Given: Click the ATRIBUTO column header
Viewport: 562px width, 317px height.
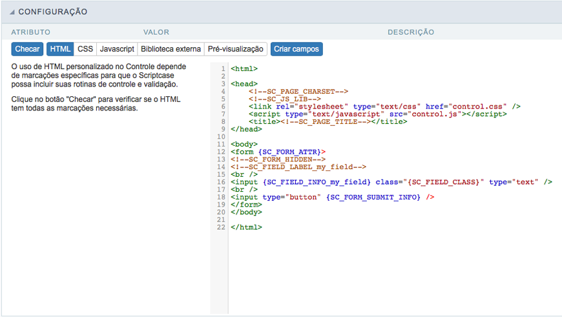Looking at the screenshot, I should [x=31, y=32].
